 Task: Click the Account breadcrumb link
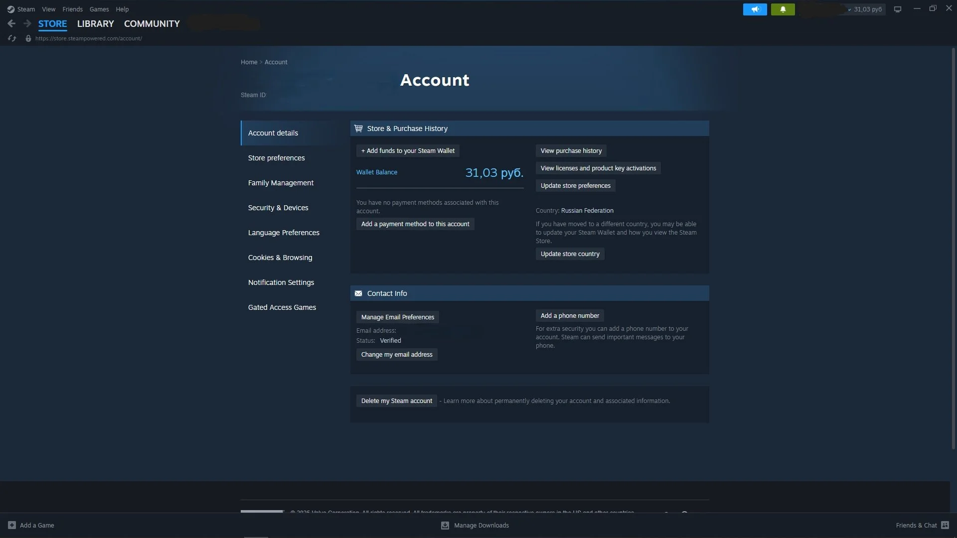pos(276,62)
